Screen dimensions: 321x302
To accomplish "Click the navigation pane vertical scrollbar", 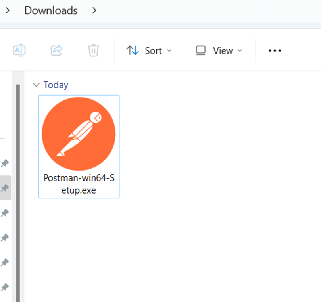I will (x=18, y=193).
